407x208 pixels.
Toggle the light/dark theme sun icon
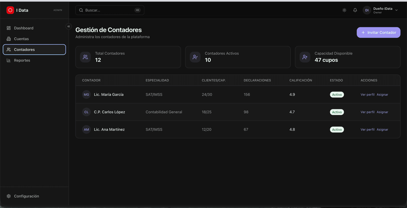click(x=344, y=10)
